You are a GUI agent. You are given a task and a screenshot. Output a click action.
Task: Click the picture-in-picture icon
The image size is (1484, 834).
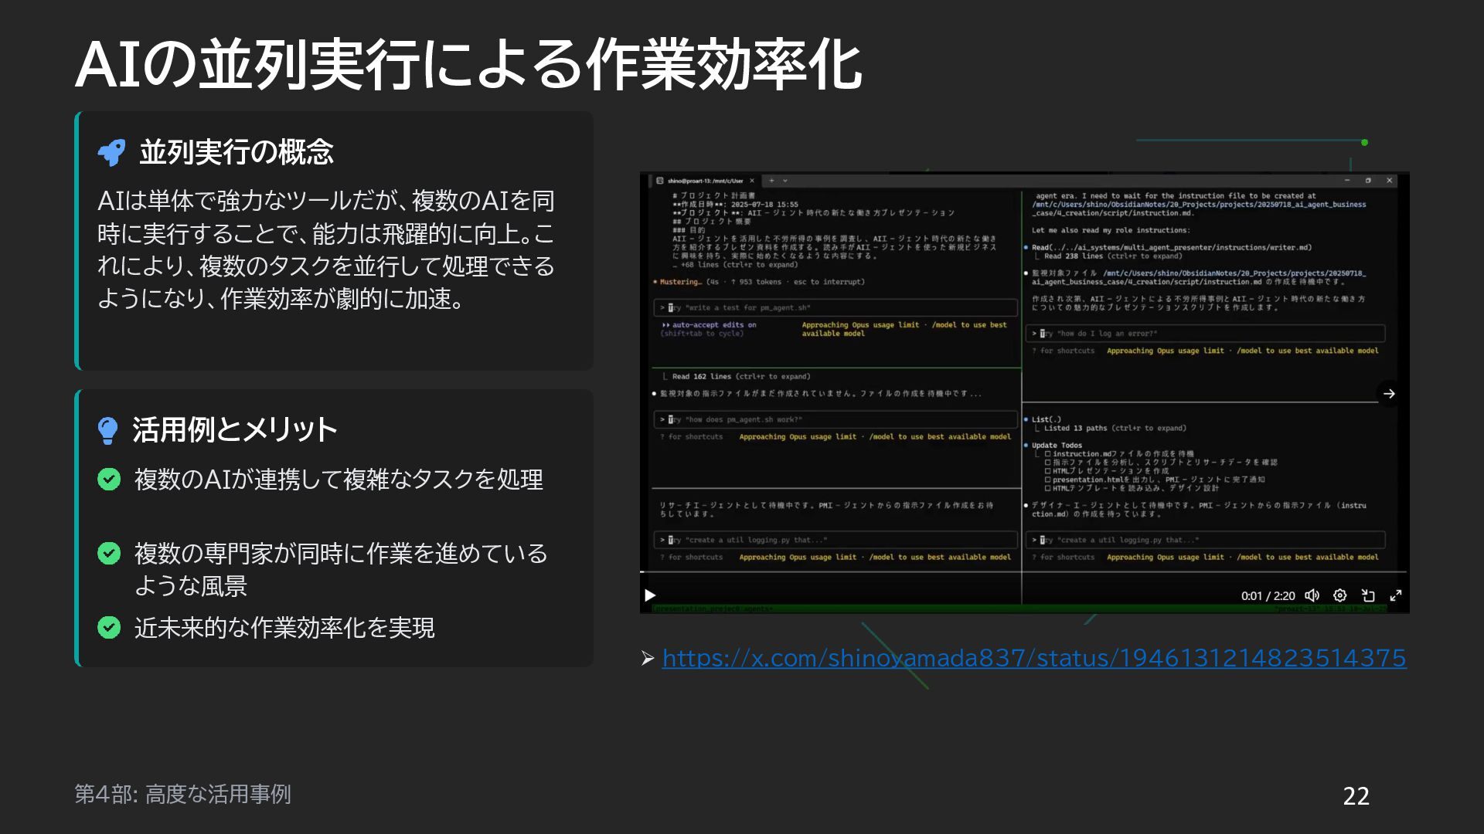1368,595
